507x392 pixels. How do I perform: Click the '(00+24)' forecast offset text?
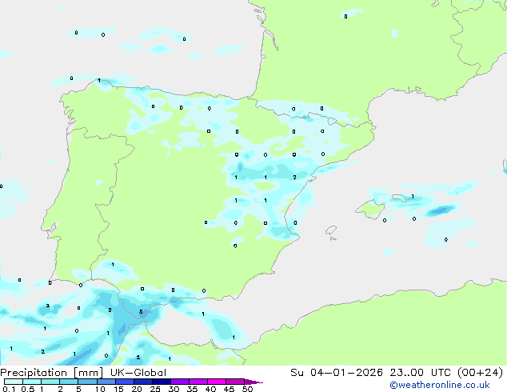coord(480,373)
